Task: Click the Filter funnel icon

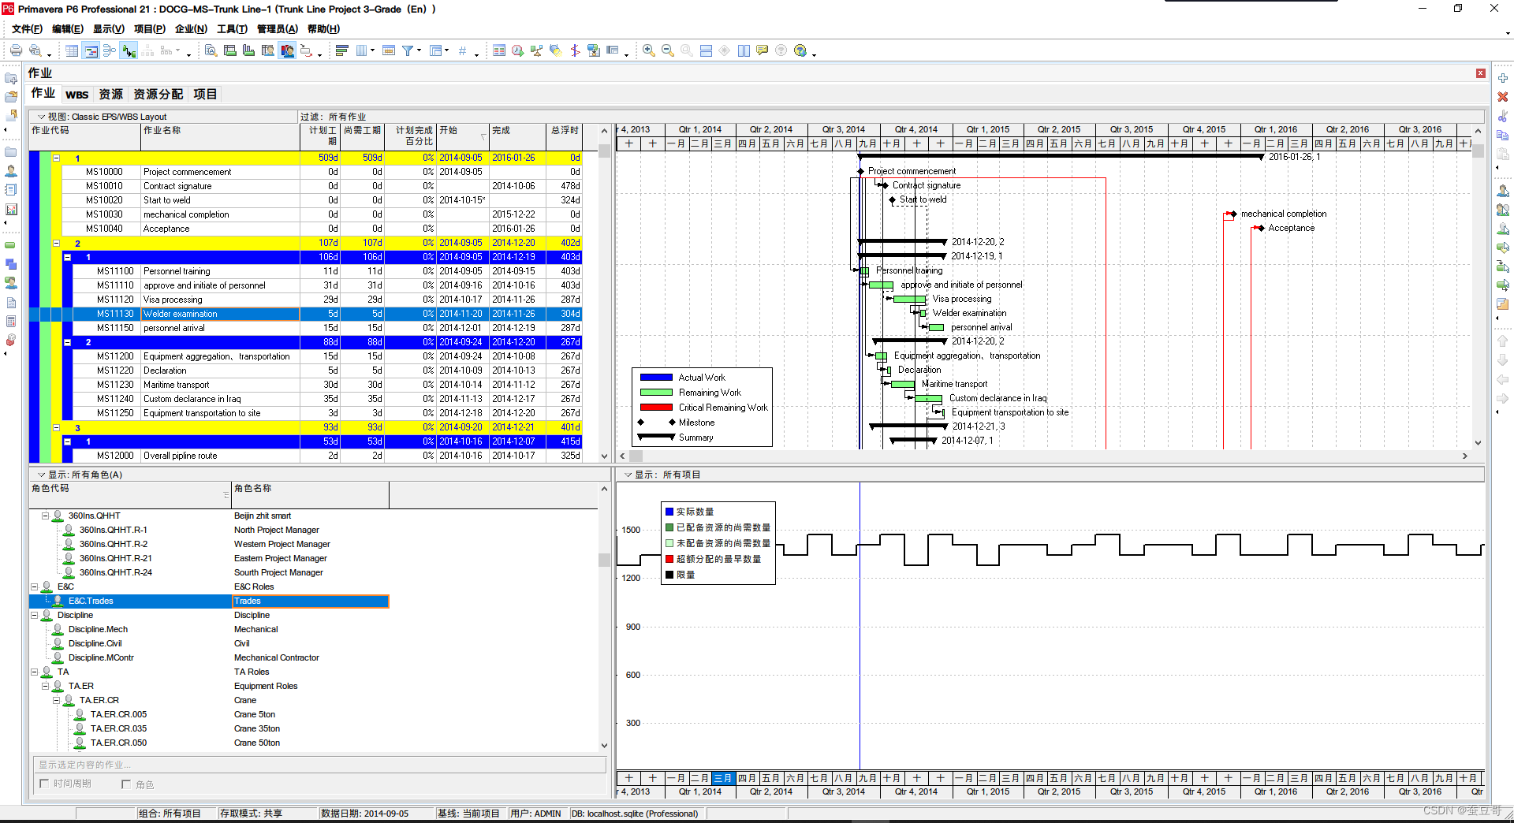Action: [x=408, y=50]
